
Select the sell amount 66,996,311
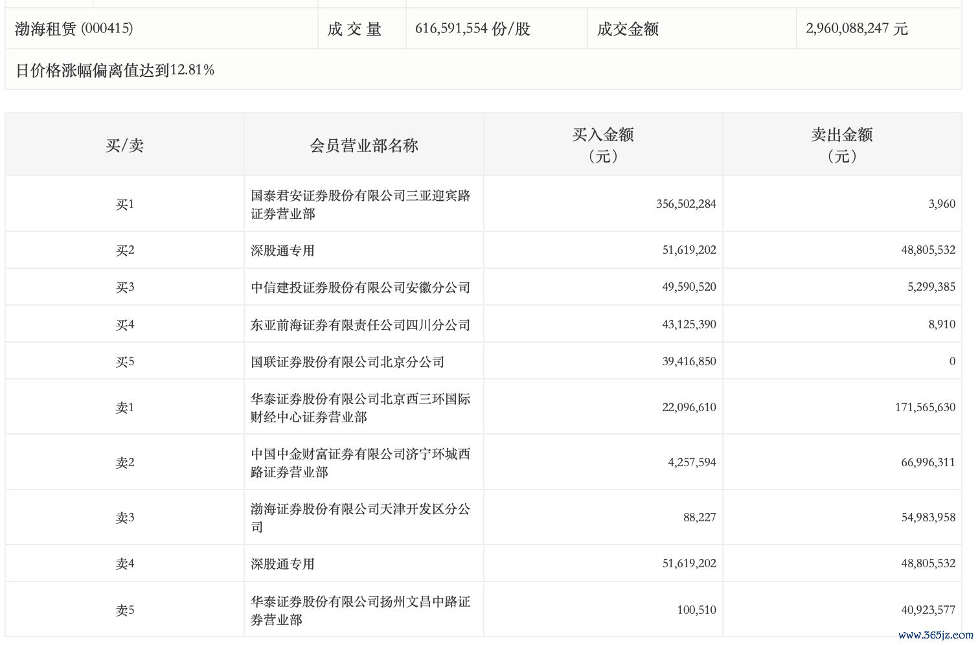coord(928,462)
